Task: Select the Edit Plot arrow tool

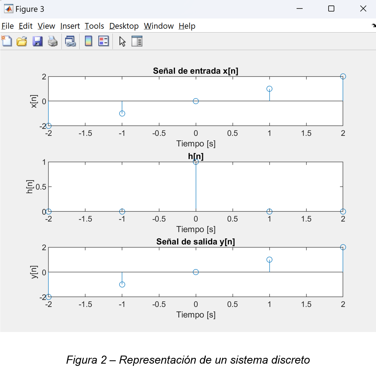Action: pyautogui.click(x=122, y=41)
